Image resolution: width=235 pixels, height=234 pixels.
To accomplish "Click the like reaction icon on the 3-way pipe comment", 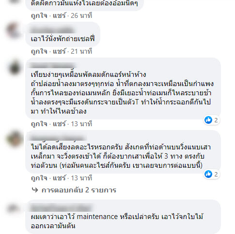I will (208, 174).
